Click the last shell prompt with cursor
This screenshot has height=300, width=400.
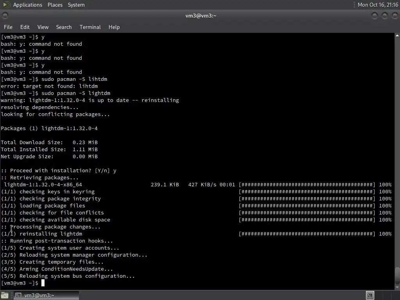click(23, 283)
